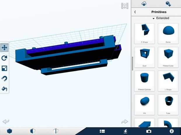The image size is (181, 135).
Task: Open the cloud parts library tab
Action: 144,4
